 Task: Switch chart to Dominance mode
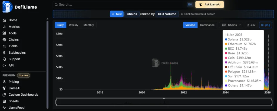coord(207,25)
